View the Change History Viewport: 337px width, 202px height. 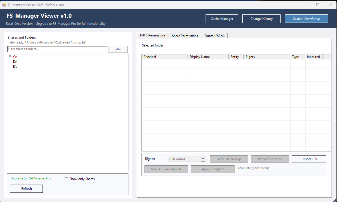tap(261, 19)
